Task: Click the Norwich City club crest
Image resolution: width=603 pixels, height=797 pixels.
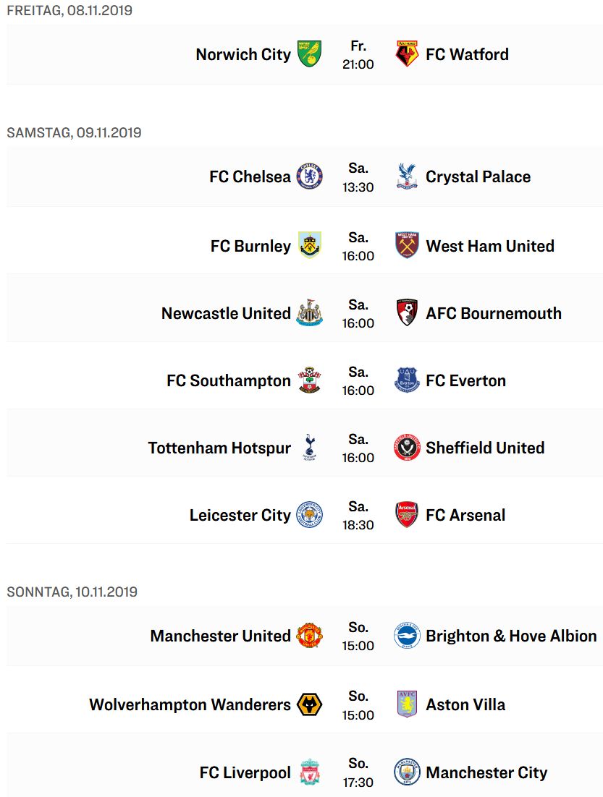Action: point(309,54)
